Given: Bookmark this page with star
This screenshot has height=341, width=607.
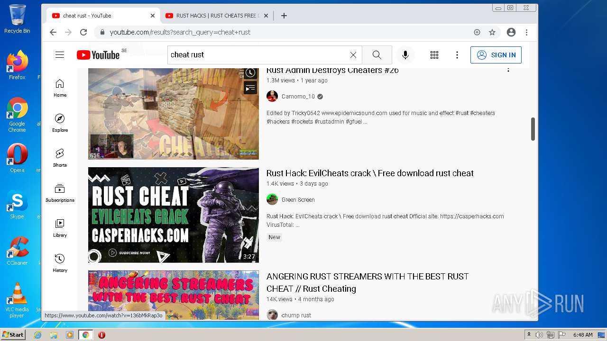Looking at the screenshot, I should 492,32.
